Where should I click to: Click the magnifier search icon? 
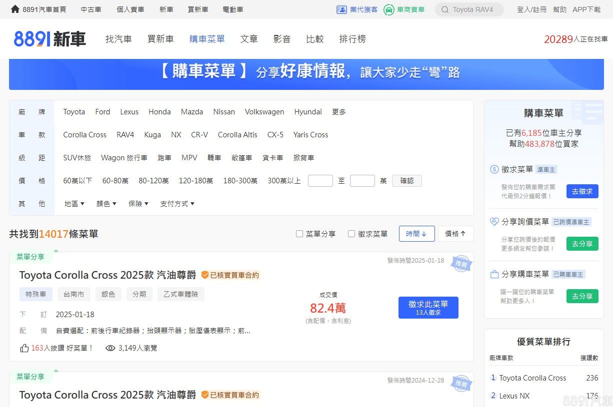pos(445,9)
